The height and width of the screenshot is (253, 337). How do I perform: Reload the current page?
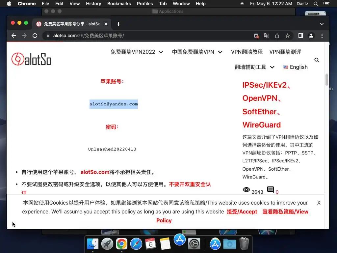[x=35, y=36]
